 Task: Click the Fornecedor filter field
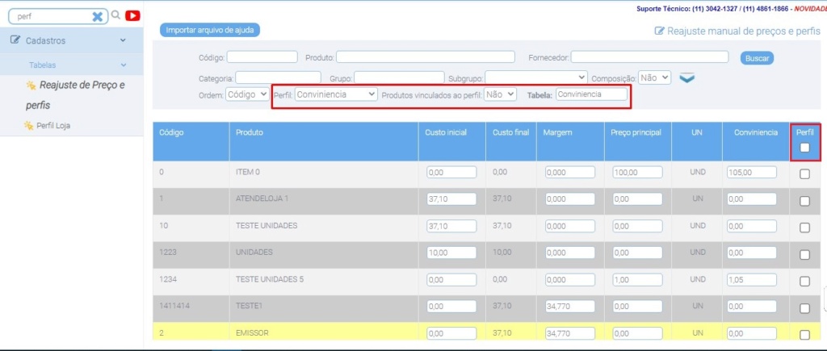pyautogui.click(x=650, y=57)
